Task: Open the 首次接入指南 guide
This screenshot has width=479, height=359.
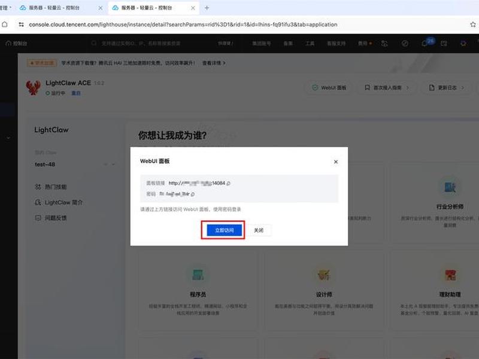Action: coord(386,87)
